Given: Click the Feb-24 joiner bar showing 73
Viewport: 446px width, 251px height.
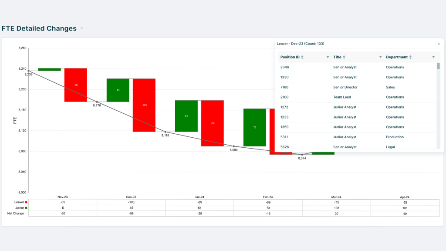Looking at the screenshot, I should [256, 126].
